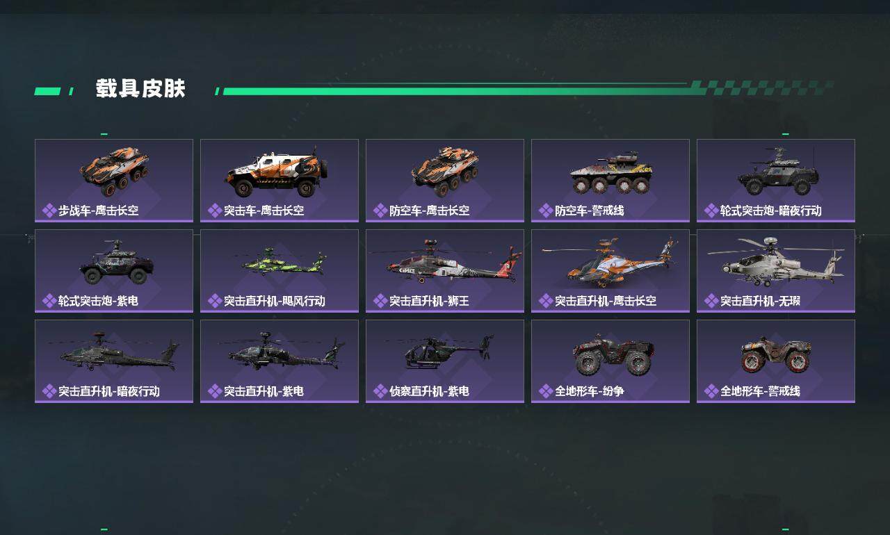Open the 防空车-鹰击长空 skin tile

pos(445,181)
